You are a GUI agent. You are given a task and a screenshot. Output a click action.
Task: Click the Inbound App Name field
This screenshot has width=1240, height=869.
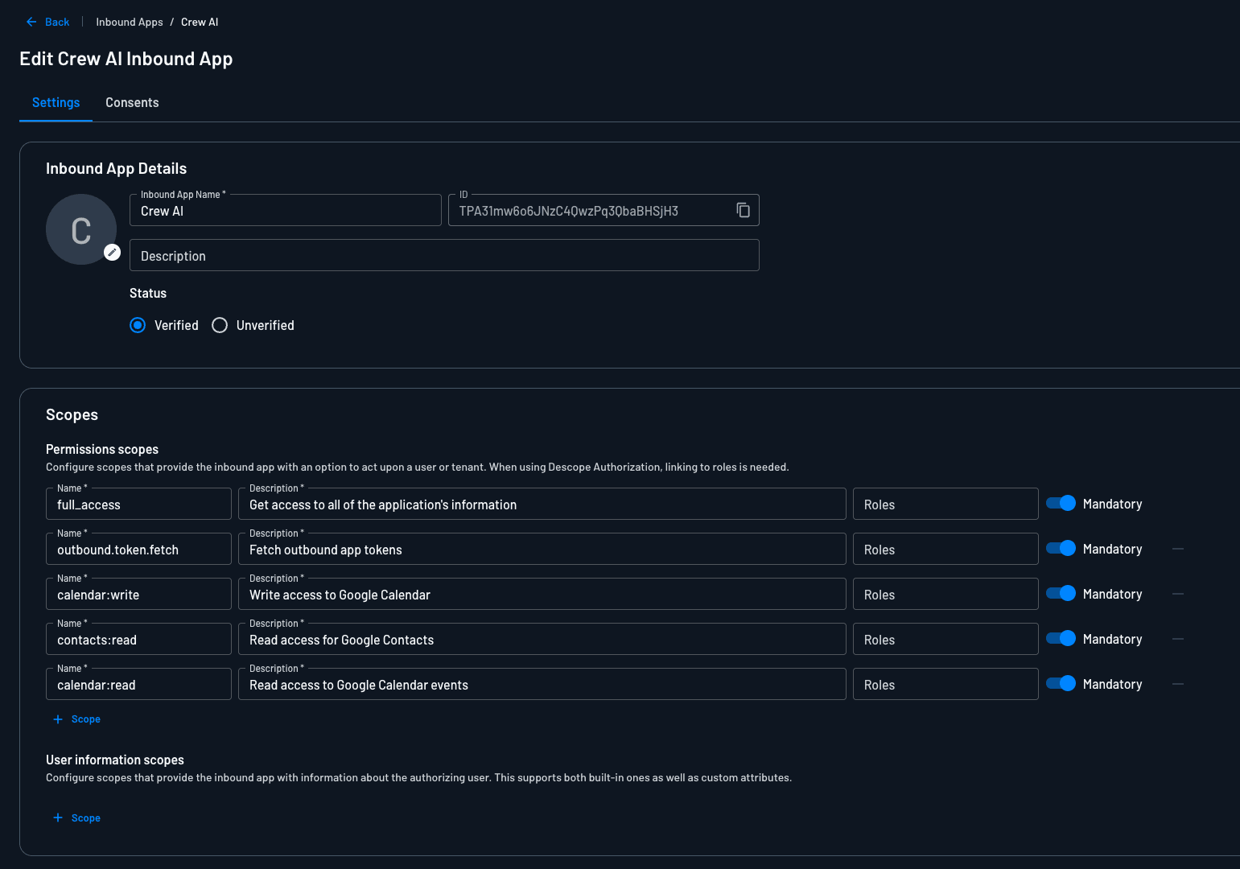285,211
